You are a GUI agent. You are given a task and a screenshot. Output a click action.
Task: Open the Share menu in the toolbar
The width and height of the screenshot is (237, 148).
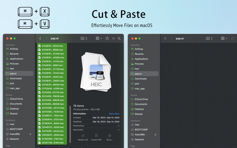[107, 38]
